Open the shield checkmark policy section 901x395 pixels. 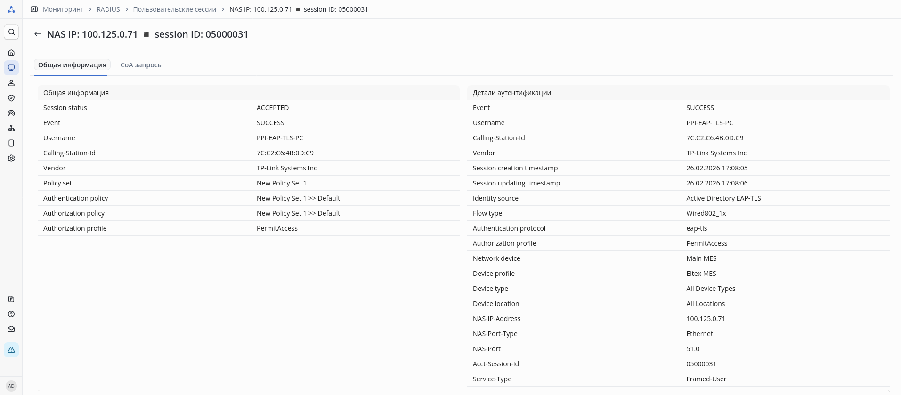tap(11, 98)
